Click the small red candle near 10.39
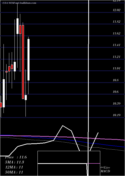This screenshot has height=176, width=125. click(x=1, y=105)
